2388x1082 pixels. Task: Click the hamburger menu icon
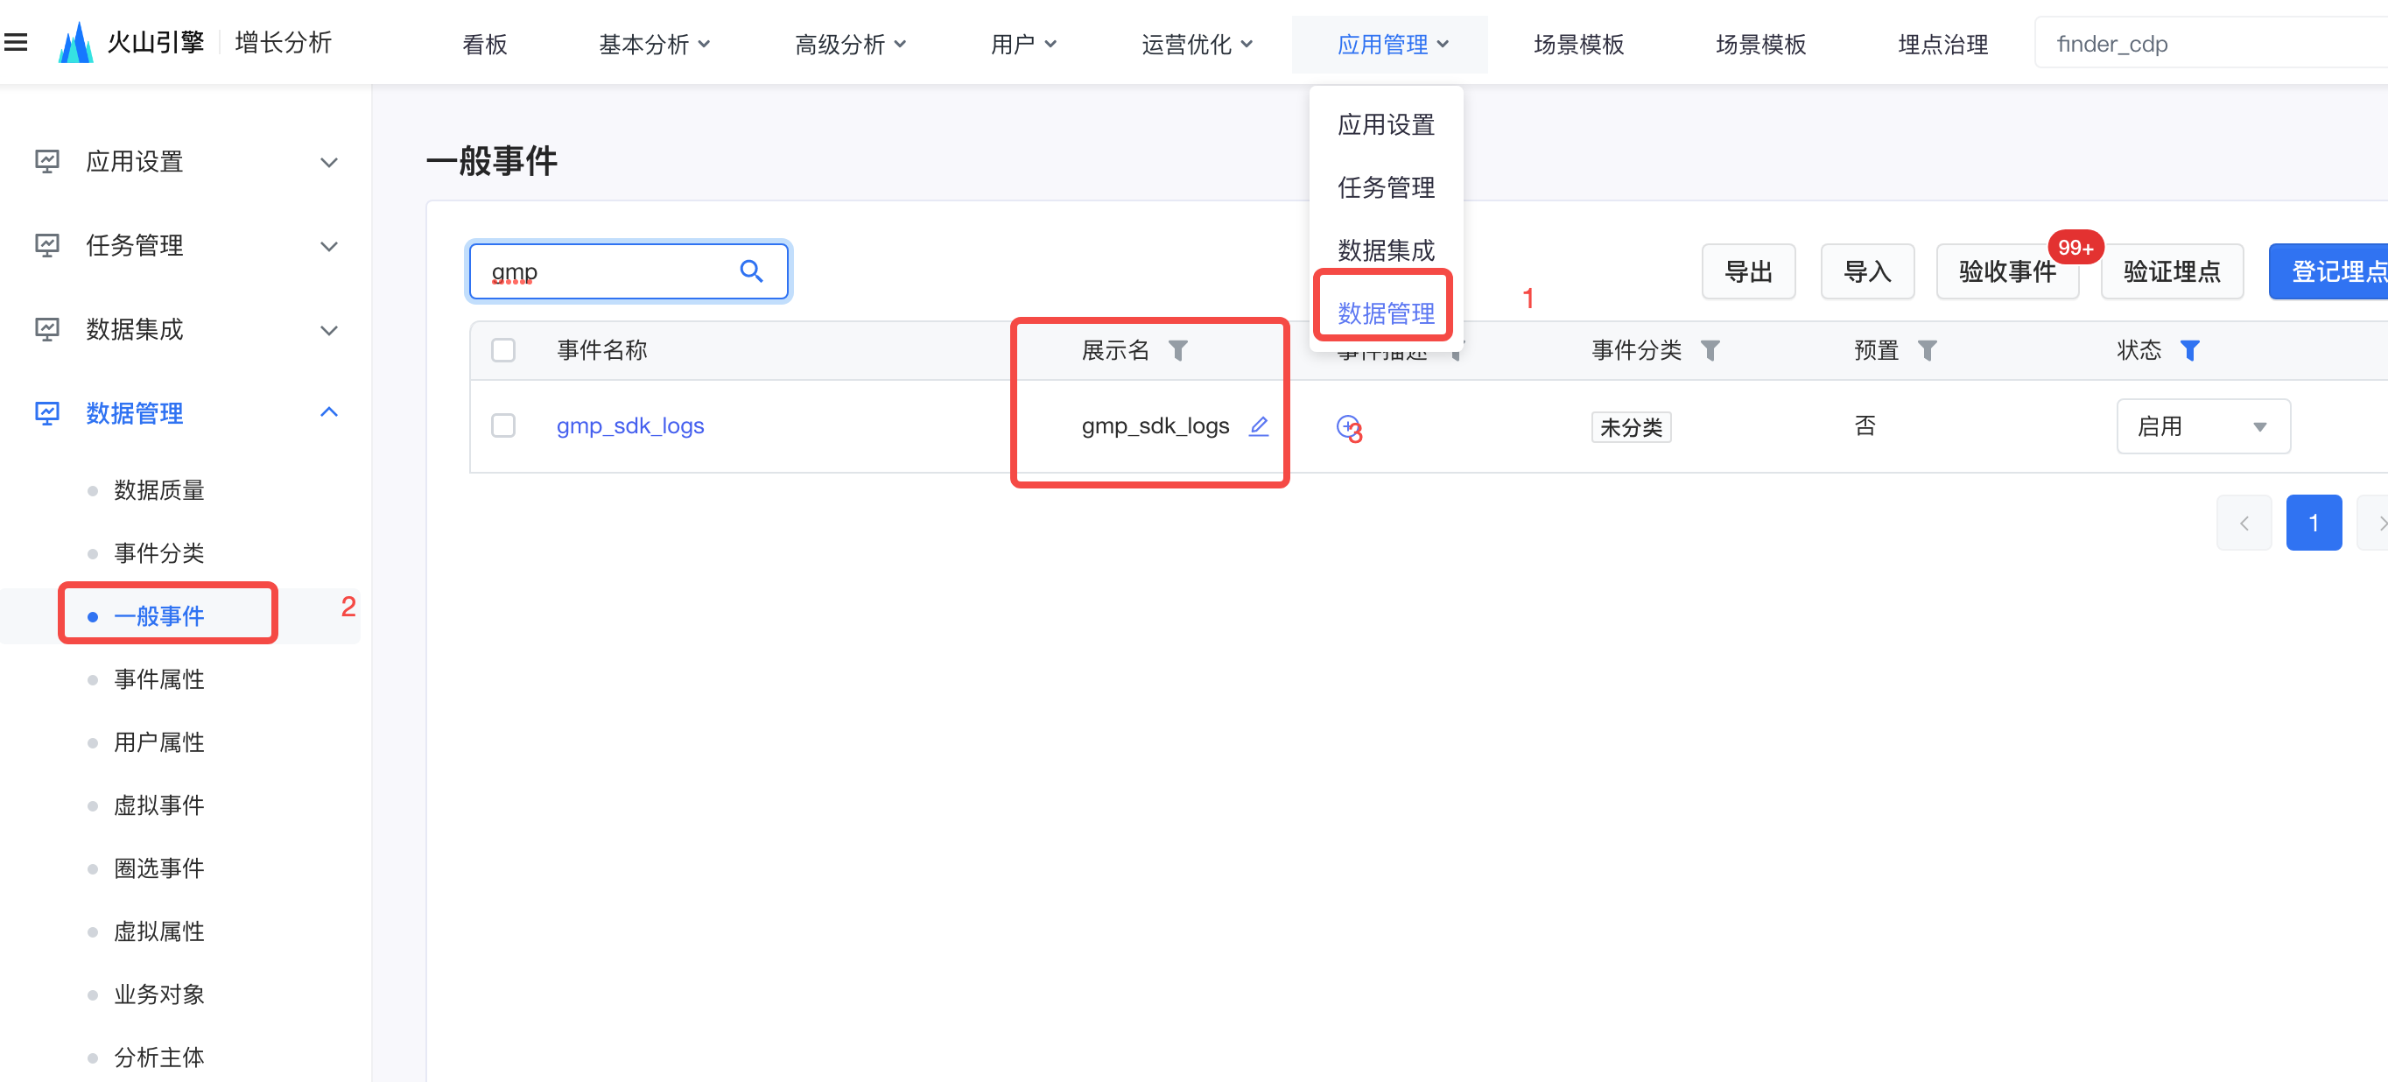tap(16, 43)
